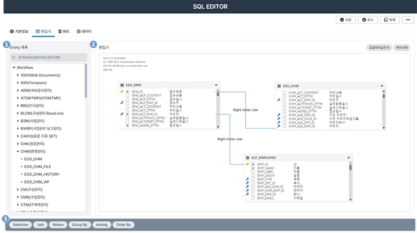Click the table icon on ESO_SRM header

point(122,85)
